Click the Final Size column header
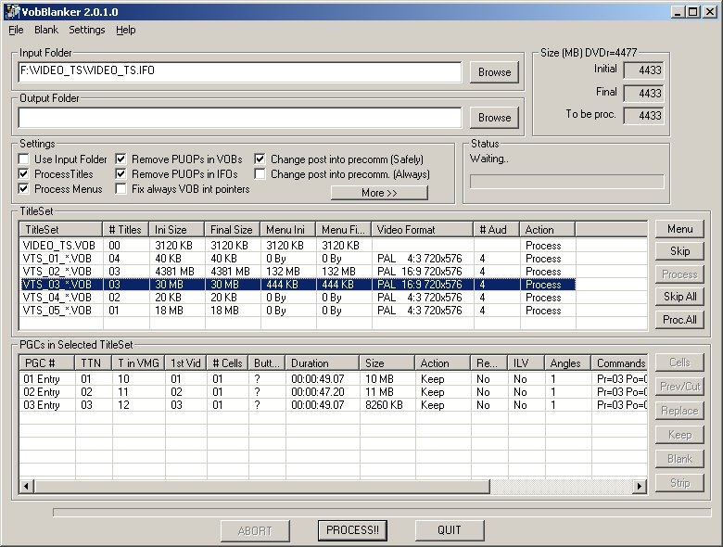723x547 pixels. pyautogui.click(x=233, y=230)
